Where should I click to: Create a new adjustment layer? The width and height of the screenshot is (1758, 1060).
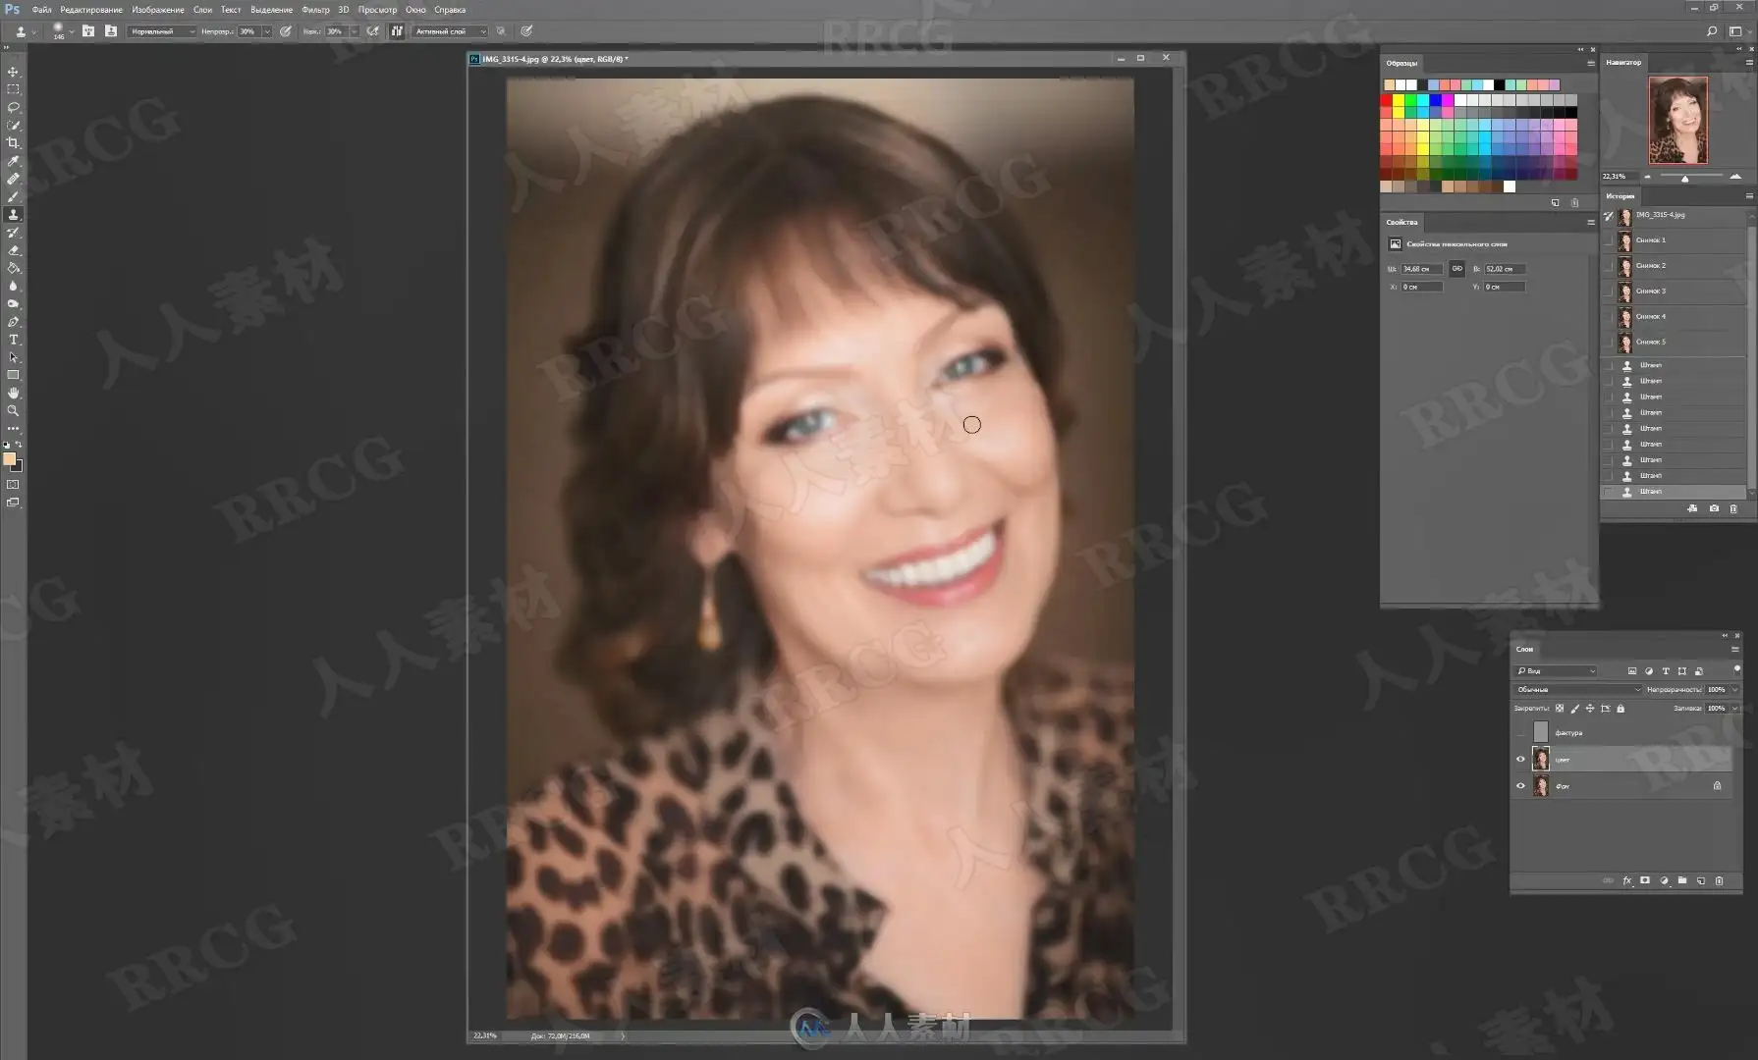pos(1664,881)
